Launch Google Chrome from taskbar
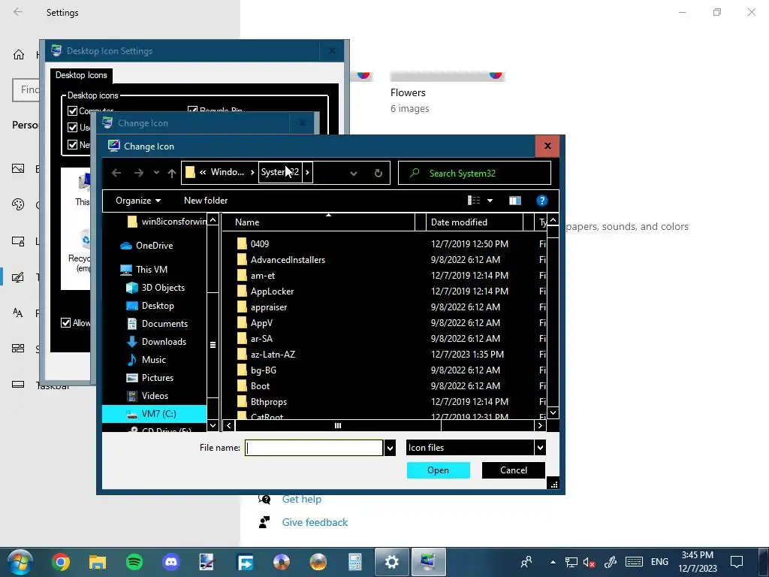The image size is (769, 577). (x=61, y=562)
